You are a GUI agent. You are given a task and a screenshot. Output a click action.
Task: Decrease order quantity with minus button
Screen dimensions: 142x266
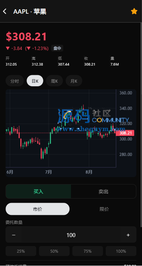[x=14, y=235]
